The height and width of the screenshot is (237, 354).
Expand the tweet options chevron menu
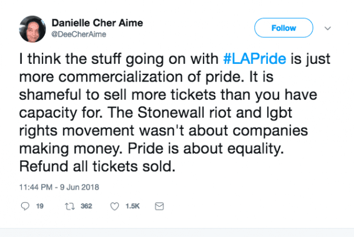point(327,28)
